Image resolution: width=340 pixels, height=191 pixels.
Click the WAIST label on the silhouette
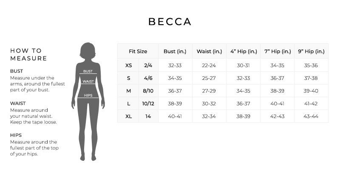click(88, 81)
